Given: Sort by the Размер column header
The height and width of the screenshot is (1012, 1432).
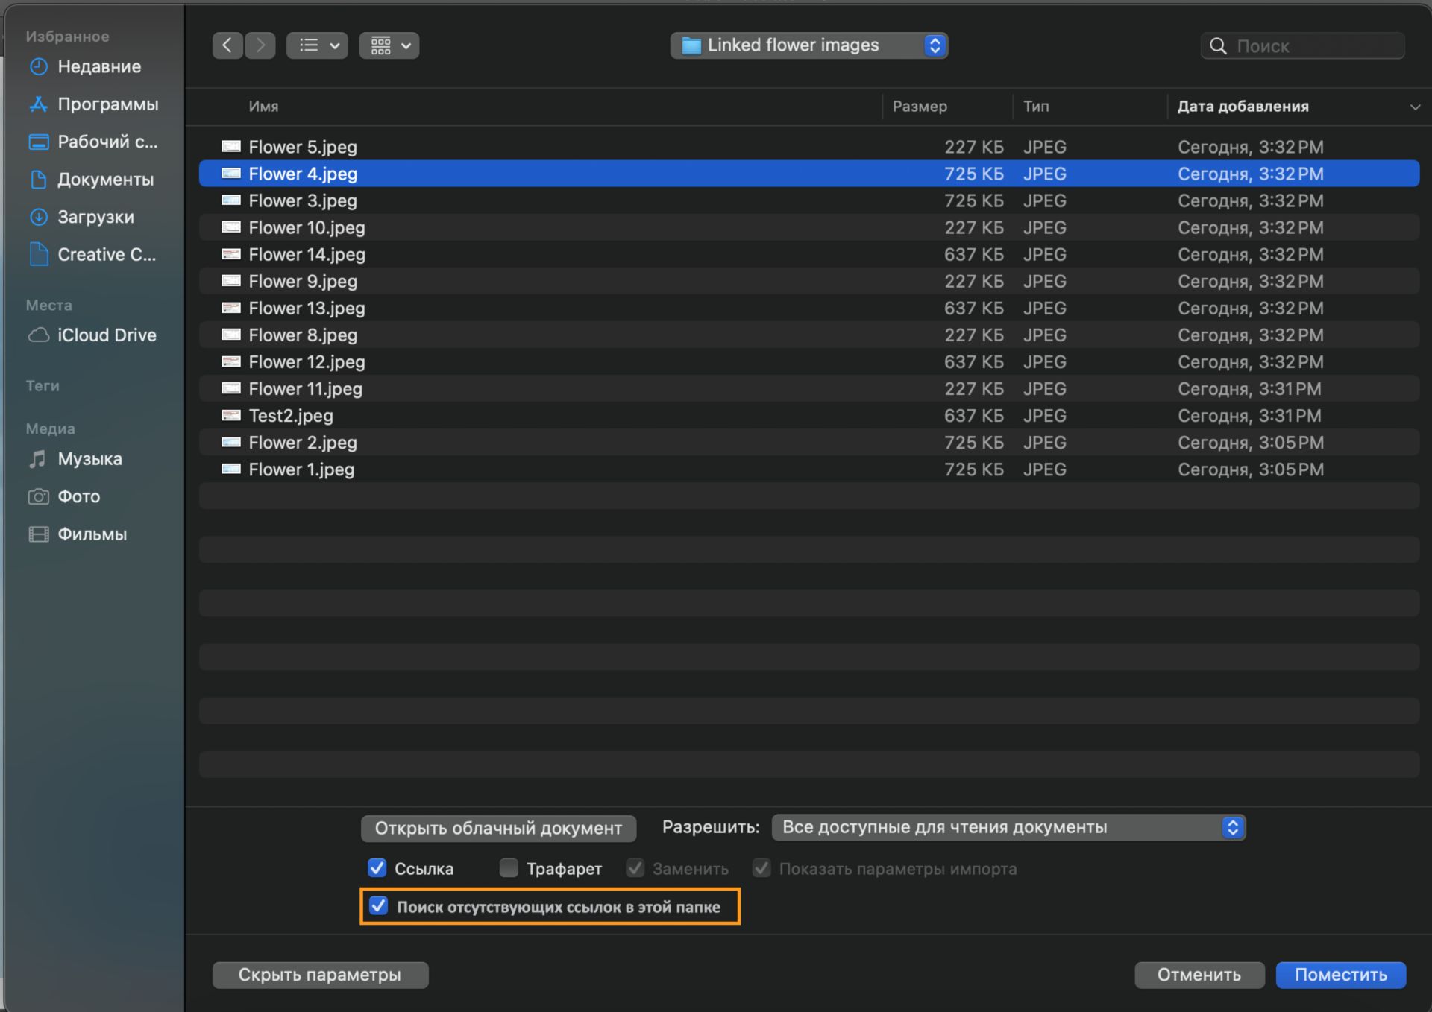Looking at the screenshot, I should tap(920, 107).
